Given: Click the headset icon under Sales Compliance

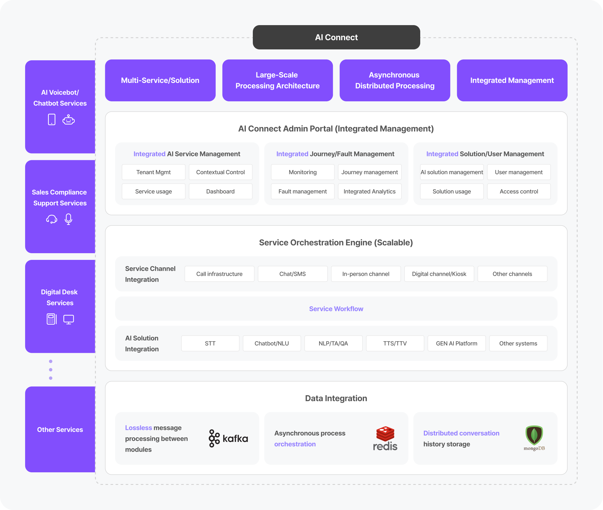Looking at the screenshot, I should tap(51, 219).
